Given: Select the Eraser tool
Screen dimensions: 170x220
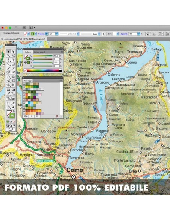Looking at the screenshot, I should click(x=13, y=72).
